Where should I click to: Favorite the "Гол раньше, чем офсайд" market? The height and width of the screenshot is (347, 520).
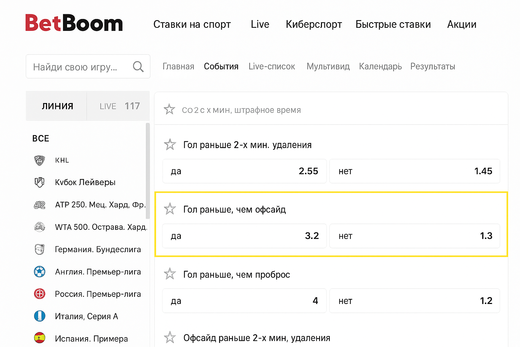tap(170, 209)
